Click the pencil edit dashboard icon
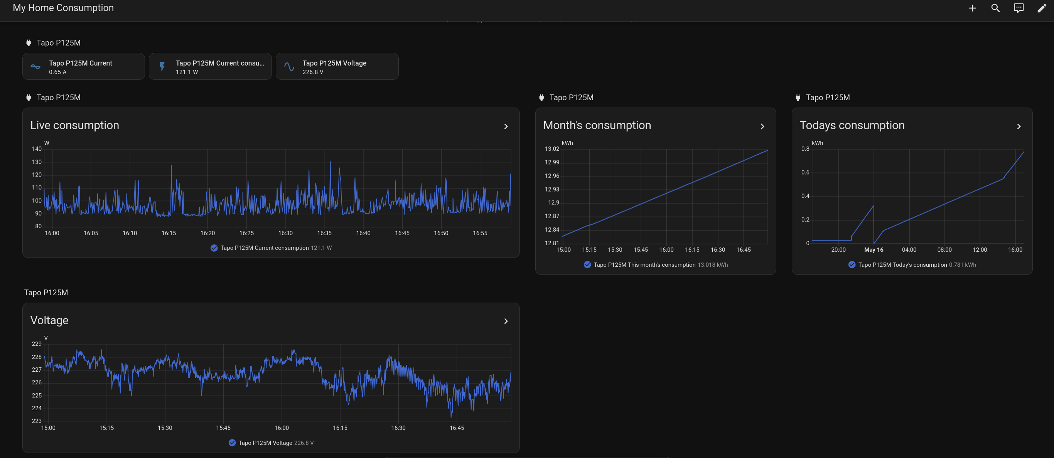Viewport: 1054px width, 458px height. (x=1042, y=8)
